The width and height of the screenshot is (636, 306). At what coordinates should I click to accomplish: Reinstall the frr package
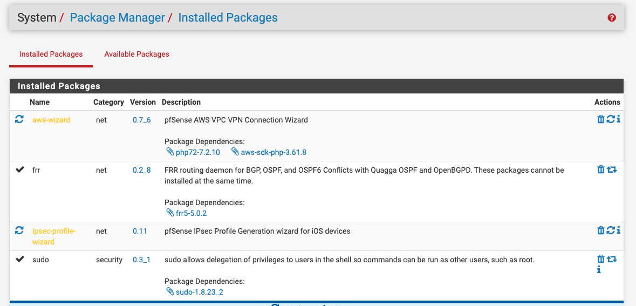(x=612, y=169)
